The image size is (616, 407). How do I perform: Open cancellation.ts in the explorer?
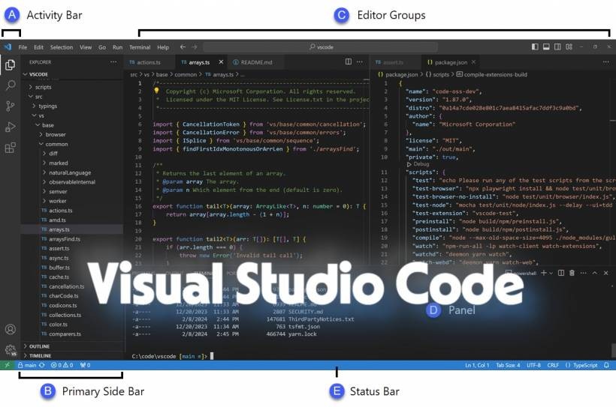pos(66,286)
